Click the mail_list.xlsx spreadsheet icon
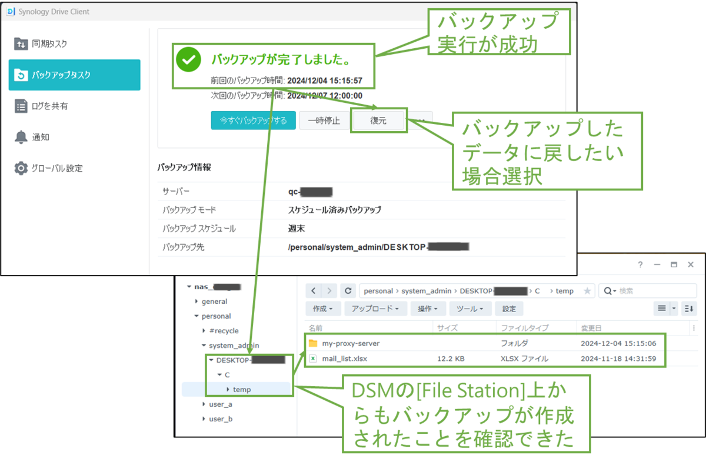Screen dimensions: 706x462 pos(313,359)
